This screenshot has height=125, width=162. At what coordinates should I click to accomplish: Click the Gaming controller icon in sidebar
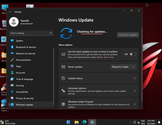[x=12, y=85]
